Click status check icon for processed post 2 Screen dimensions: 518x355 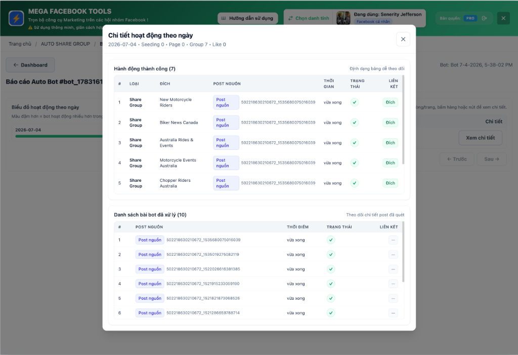coord(331,254)
